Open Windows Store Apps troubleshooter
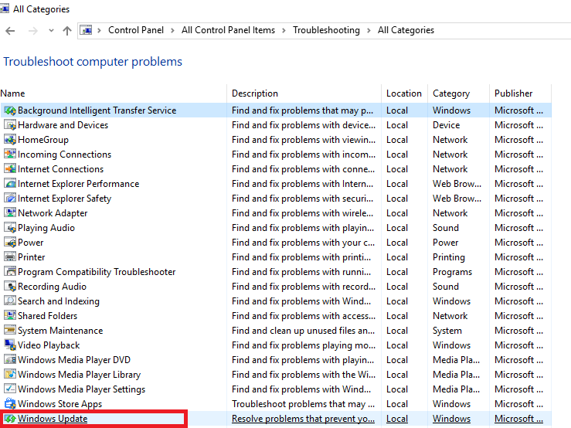 pos(60,403)
